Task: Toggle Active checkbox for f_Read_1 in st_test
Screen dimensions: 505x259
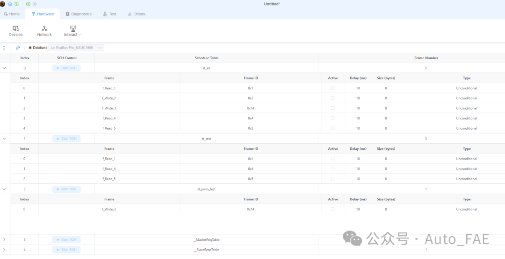Action: pyautogui.click(x=333, y=158)
